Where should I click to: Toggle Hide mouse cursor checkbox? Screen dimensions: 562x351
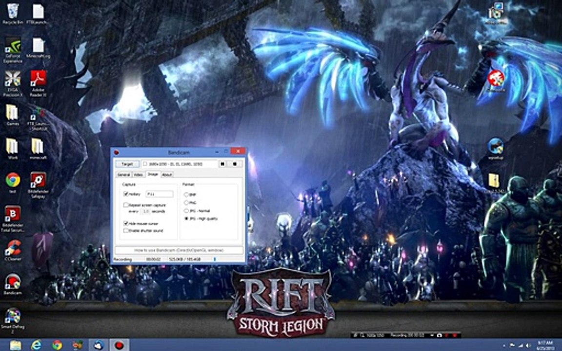pos(126,223)
